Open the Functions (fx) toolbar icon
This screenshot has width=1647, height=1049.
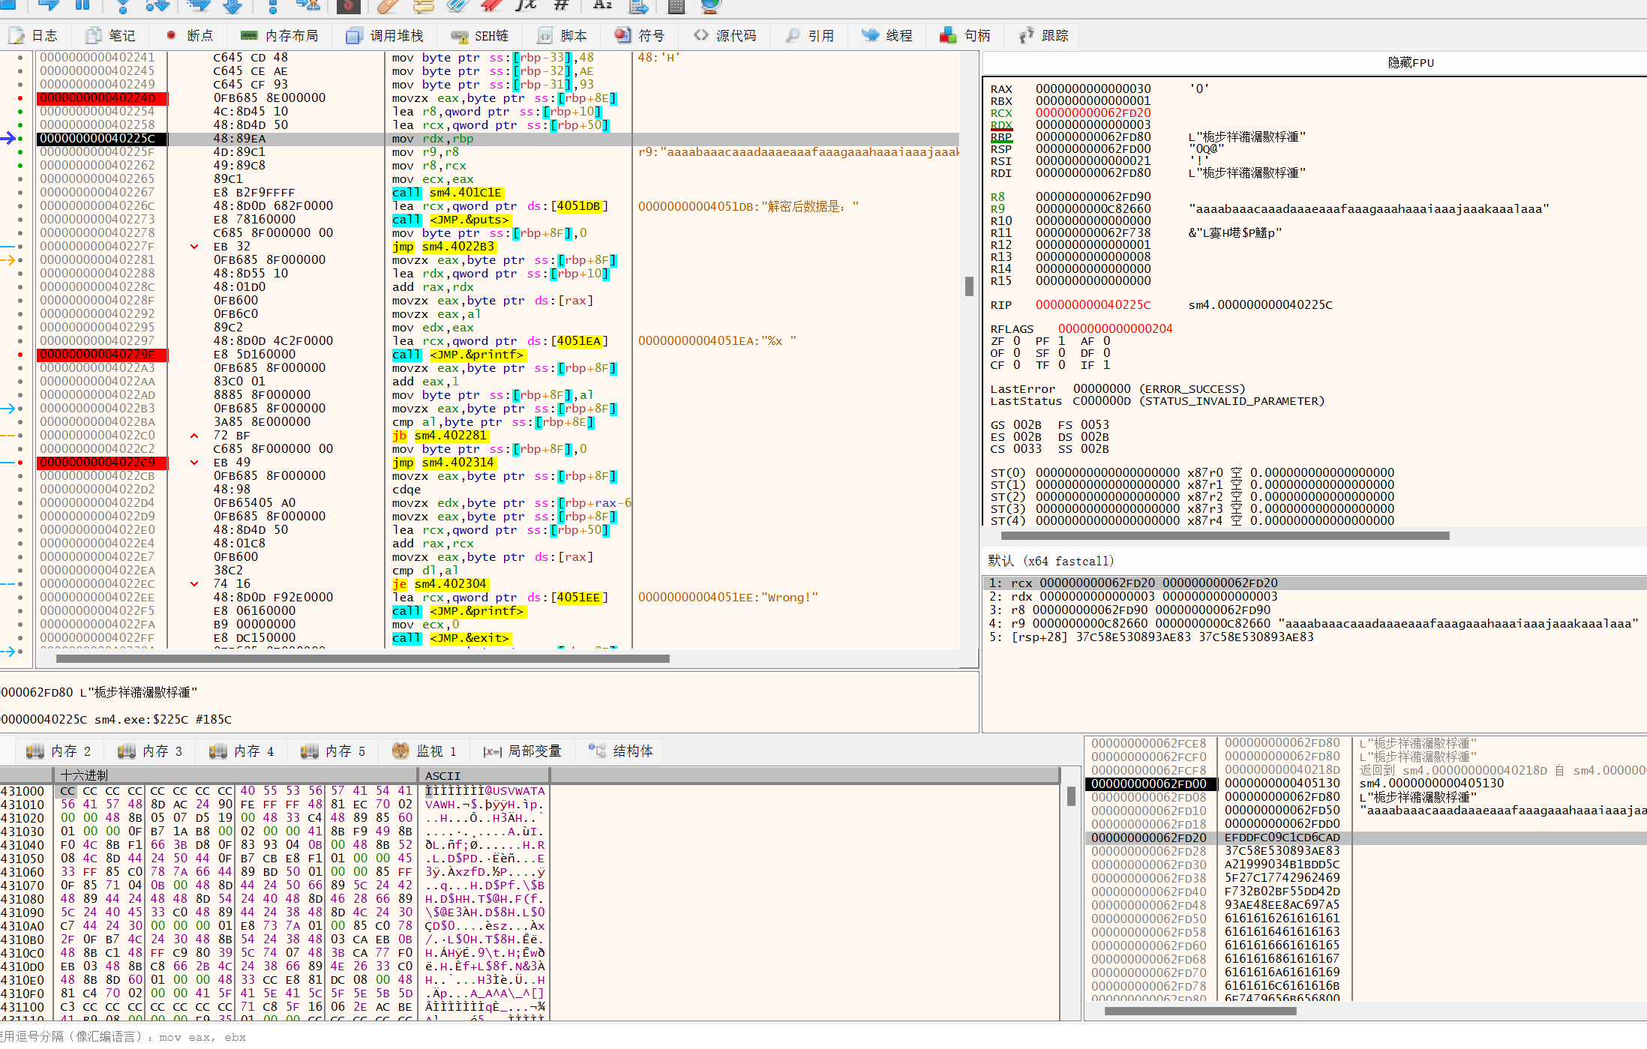526,5
